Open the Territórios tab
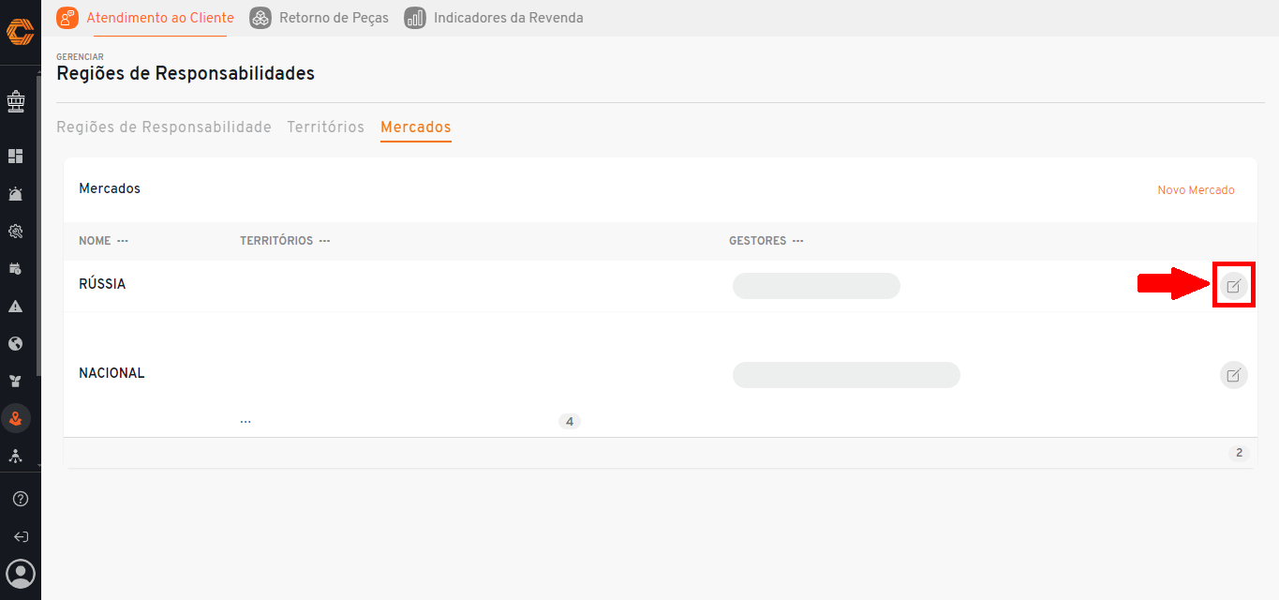 point(325,127)
